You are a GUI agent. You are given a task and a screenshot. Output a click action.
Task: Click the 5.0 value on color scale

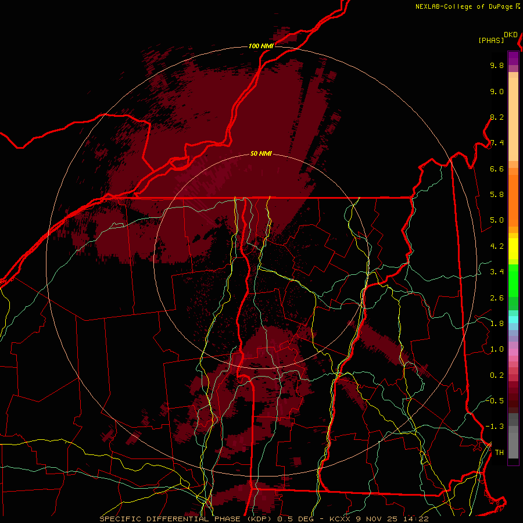click(497, 220)
